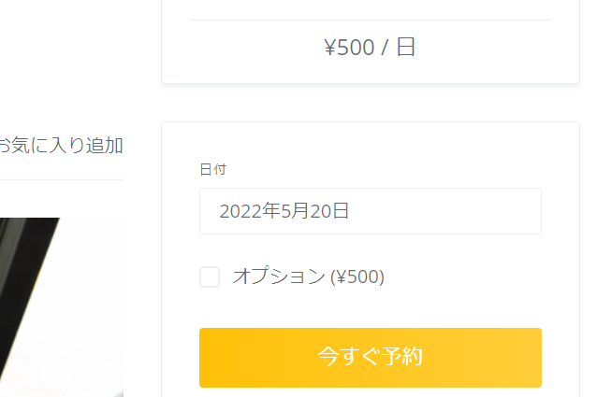597x397 pixels.
Task: Tick the オプション (¥500) checkbox
Action: click(x=210, y=276)
